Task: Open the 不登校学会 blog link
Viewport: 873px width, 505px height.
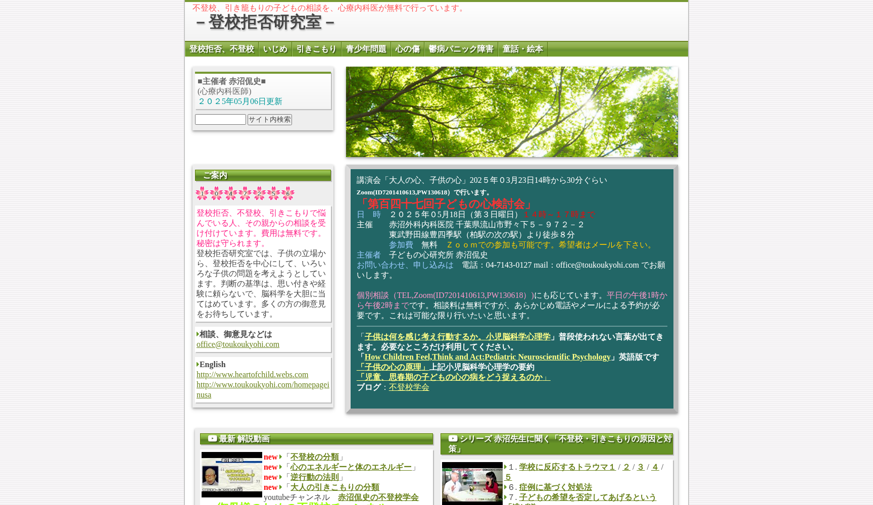Action: 409,387
